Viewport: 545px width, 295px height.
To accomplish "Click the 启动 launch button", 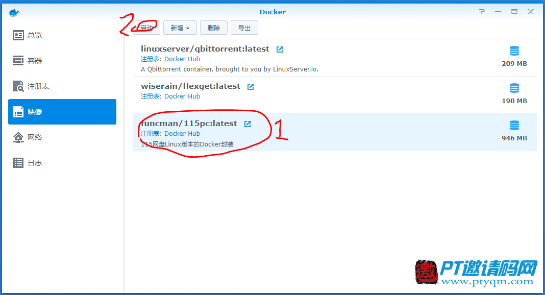I will [146, 28].
